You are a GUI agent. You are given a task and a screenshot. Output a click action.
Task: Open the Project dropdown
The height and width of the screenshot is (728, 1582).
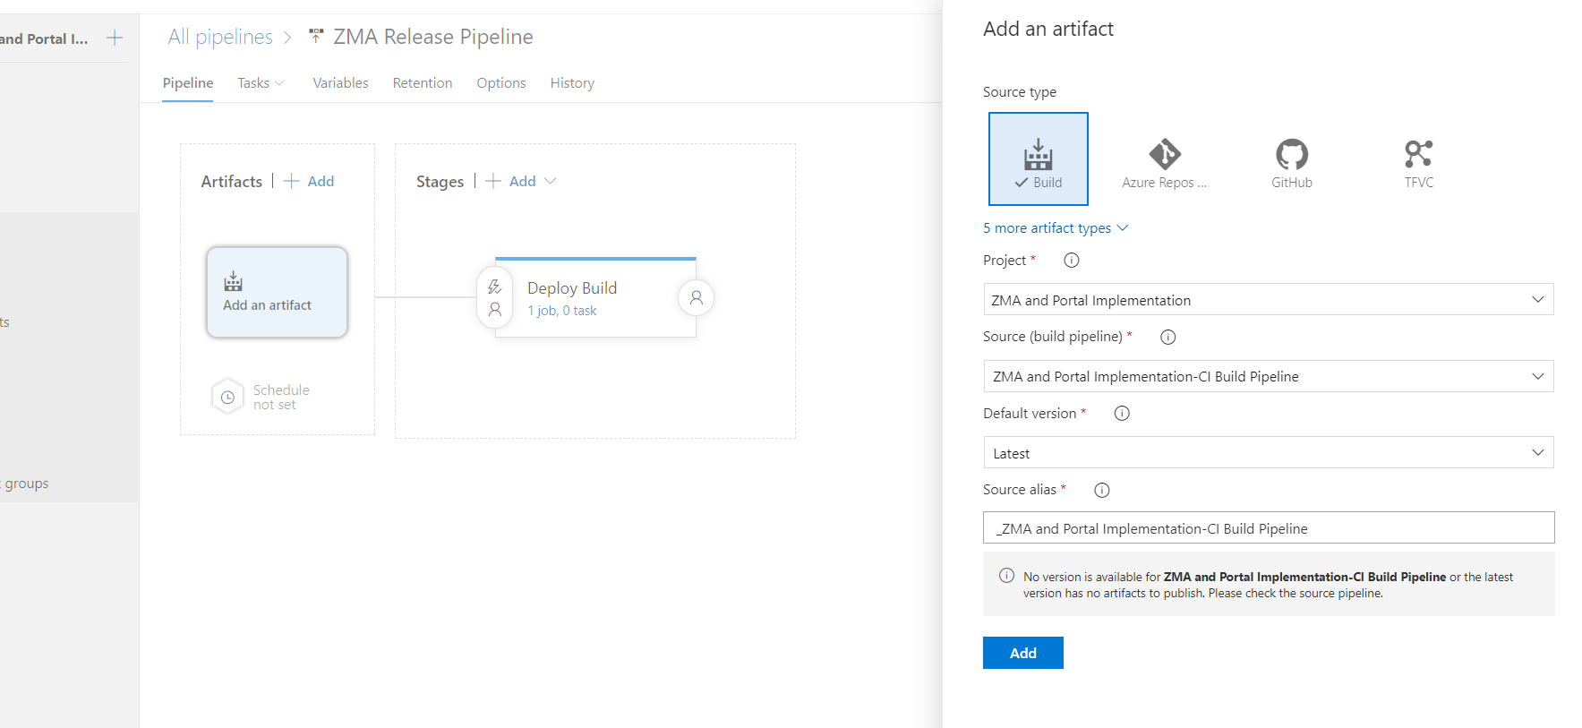pyautogui.click(x=1268, y=300)
